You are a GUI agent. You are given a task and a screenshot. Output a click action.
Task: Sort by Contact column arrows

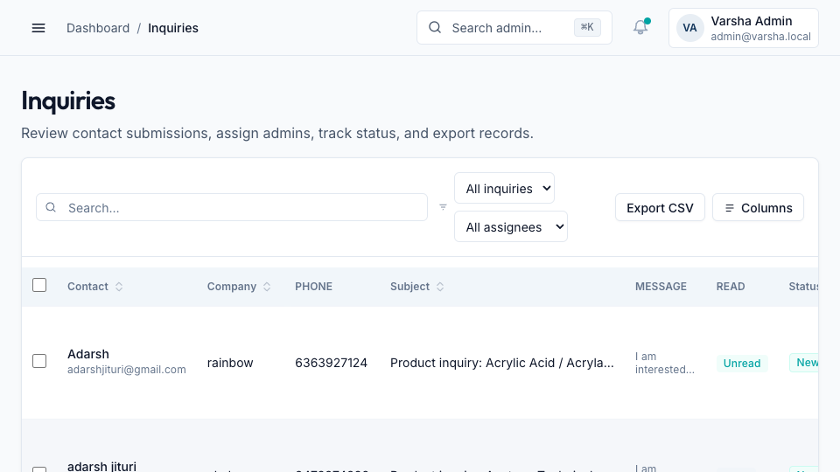[119, 287]
